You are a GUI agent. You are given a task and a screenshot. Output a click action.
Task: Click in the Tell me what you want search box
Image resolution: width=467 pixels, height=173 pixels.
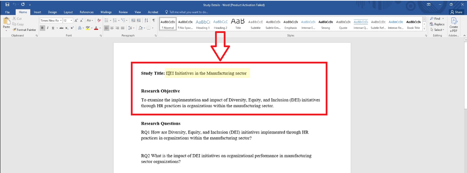point(187,12)
